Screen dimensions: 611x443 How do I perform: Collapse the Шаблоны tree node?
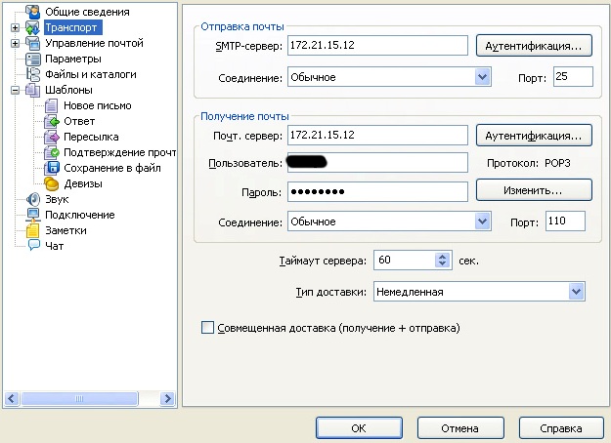pos(15,90)
